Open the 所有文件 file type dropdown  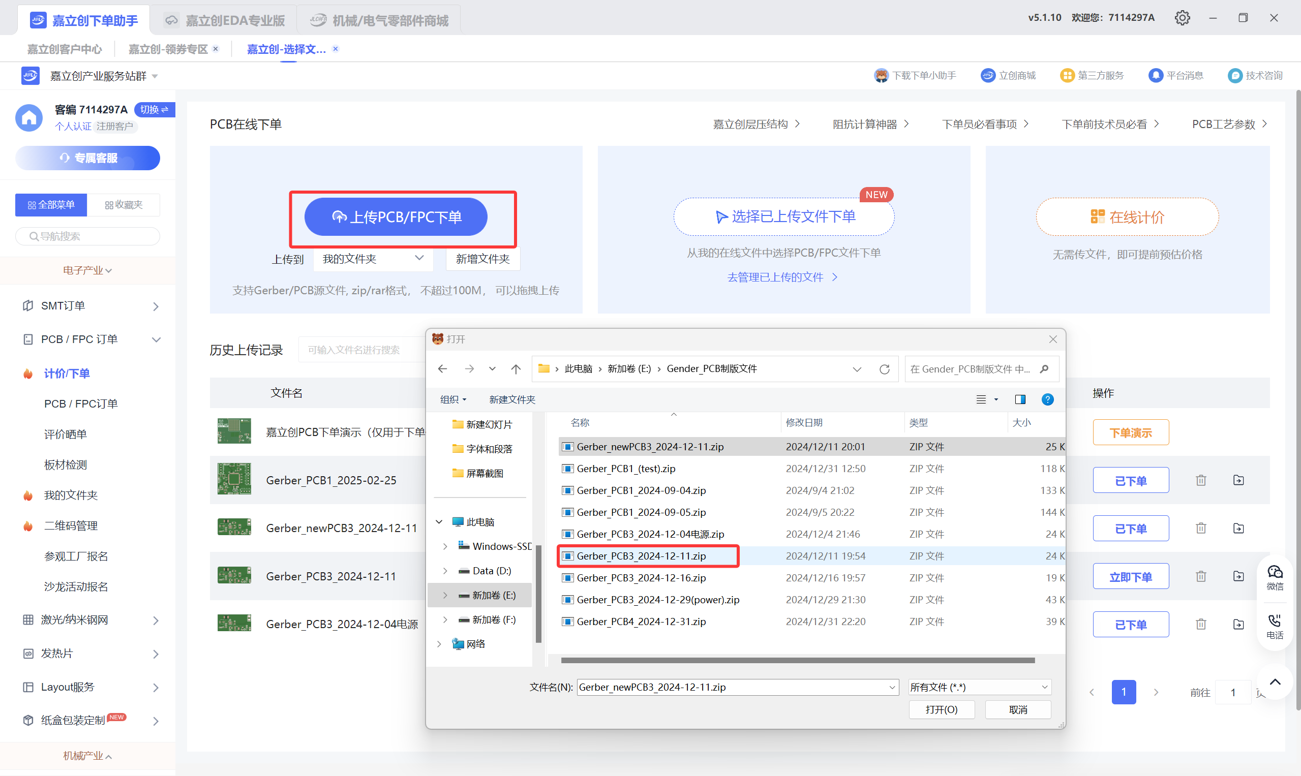click(979, 687)
